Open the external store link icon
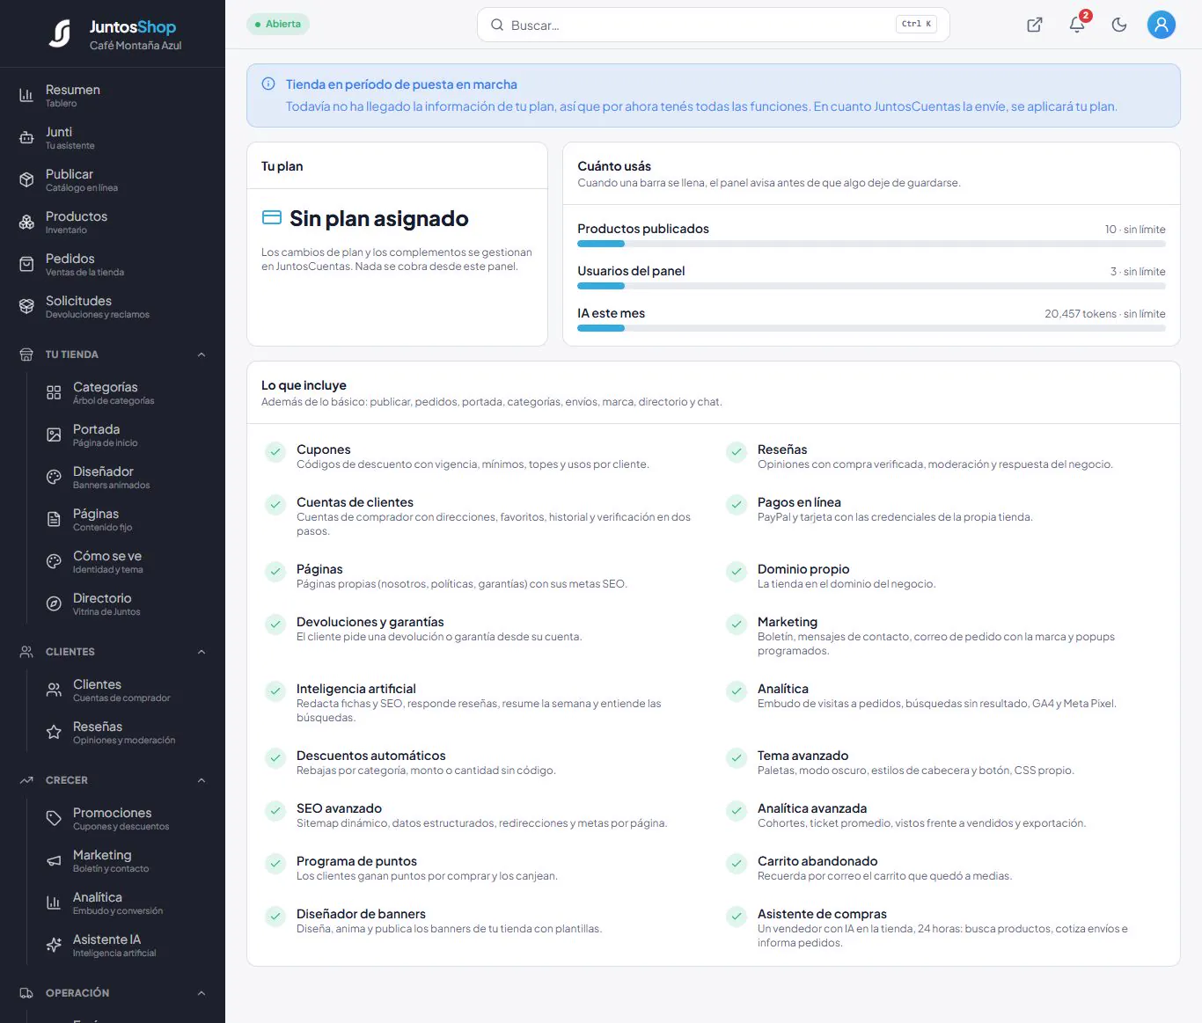The width and height of the screenshot is (1202, 1023). pyautogui.click(x=1035, y=25)
